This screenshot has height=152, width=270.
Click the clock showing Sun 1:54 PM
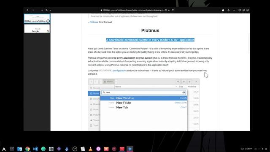(x=246, y=149)
